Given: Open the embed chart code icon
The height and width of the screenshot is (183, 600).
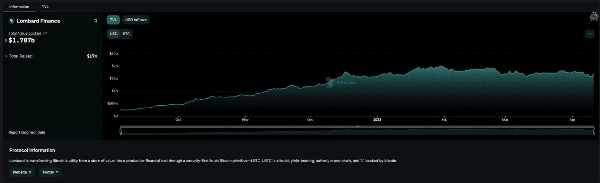Looking at the screenshot, I should click(590, 34).
